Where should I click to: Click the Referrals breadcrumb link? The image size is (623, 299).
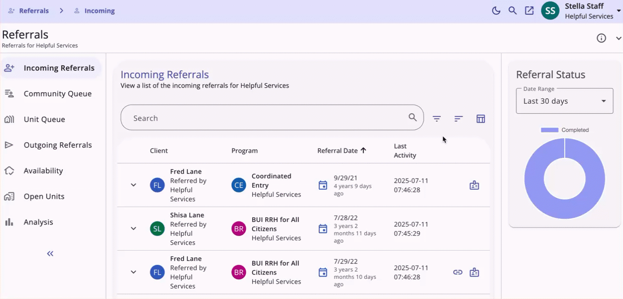tap(33, 10)
